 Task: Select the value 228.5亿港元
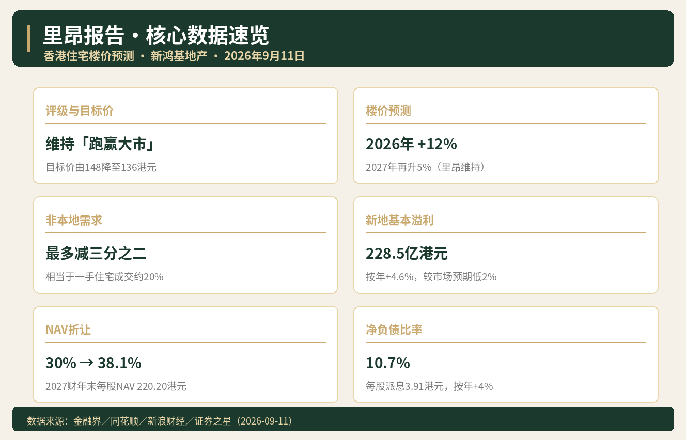pos(407,254)
